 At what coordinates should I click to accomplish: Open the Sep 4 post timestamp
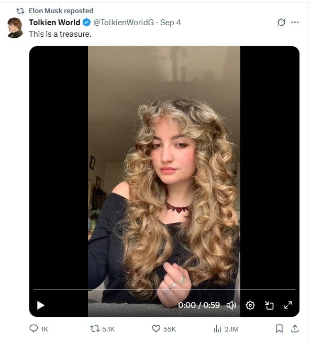point(171,23)
